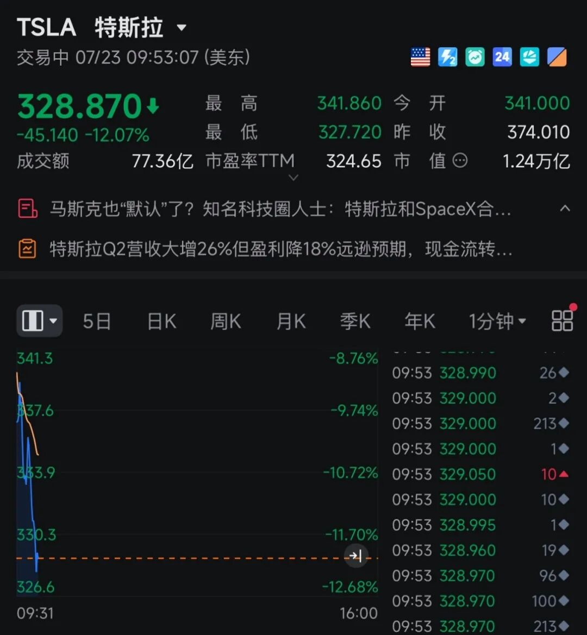Screen dimensions: 587x635
Task: Select the trade row 329.000 volume 2
Action: click(480, 398)
